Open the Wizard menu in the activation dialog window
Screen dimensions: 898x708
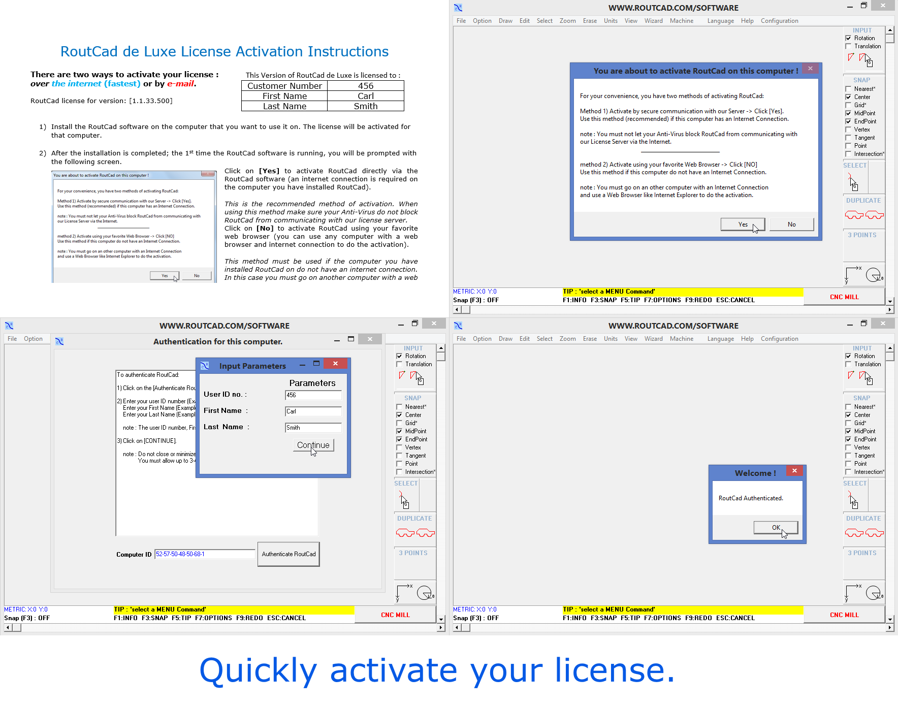[x=653, y=21]
